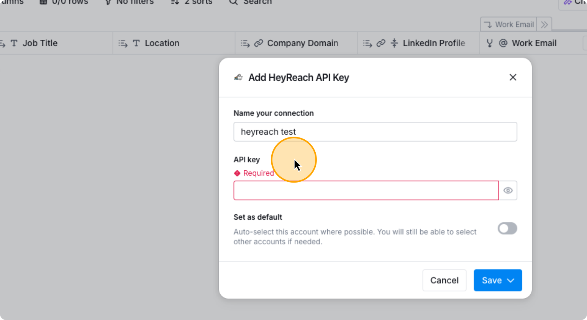The width and height of the screenshot is (587, 320).
Task: Enable the Set as default switch
Action: point(507,229)
